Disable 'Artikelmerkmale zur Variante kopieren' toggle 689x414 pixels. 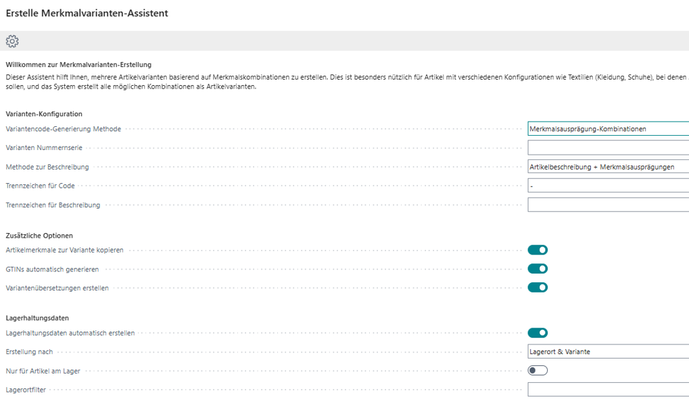[538, 250]
